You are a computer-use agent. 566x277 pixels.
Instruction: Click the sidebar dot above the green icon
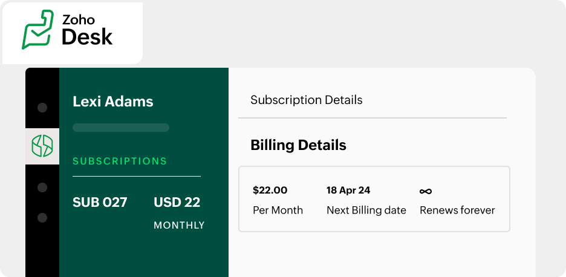coord(42,108)
